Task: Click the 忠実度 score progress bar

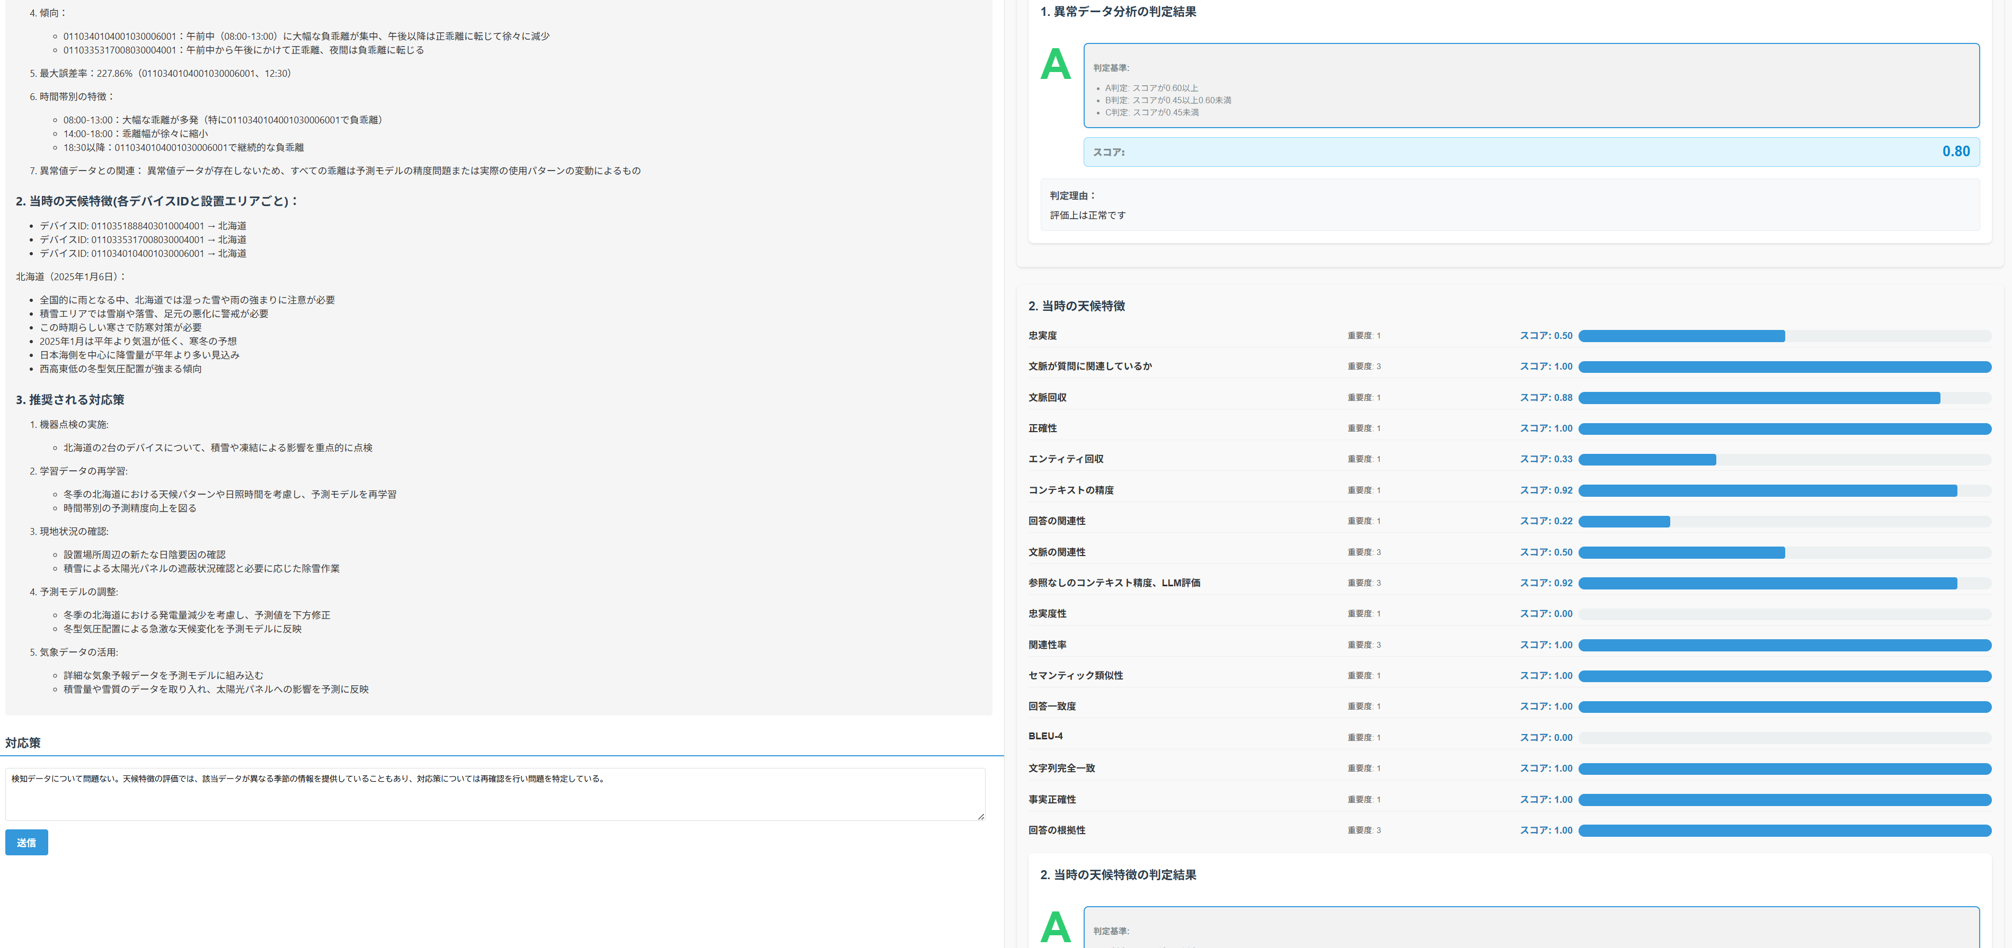Action: pos(1784,336)
